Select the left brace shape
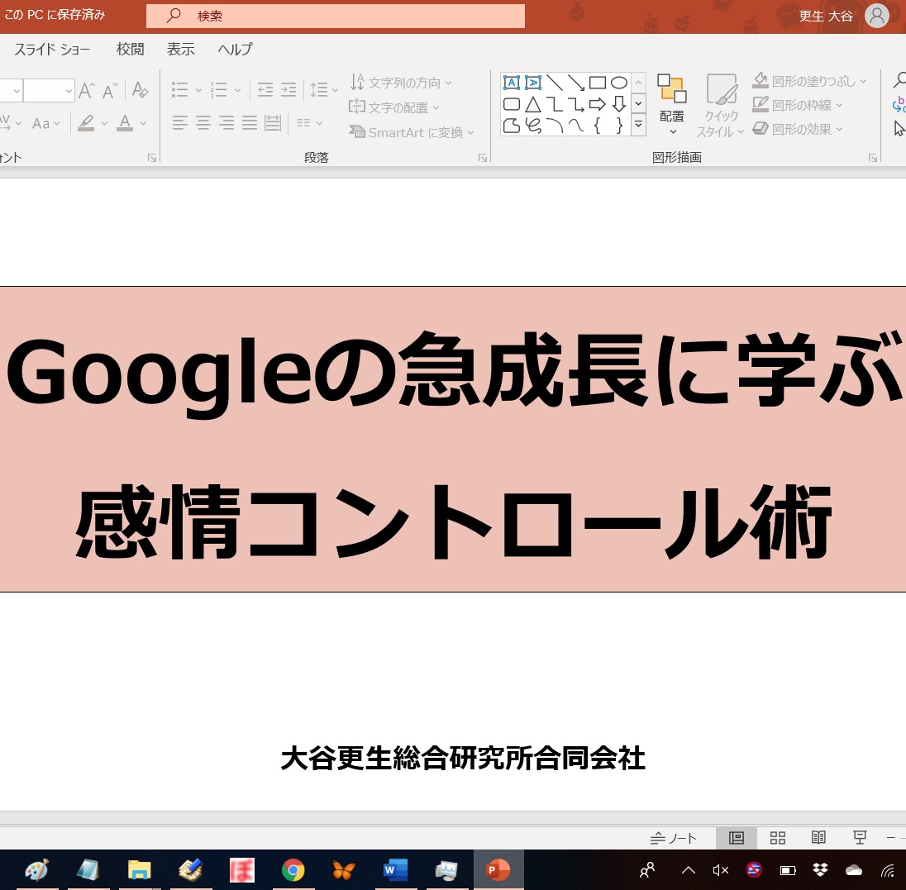906x890 pixels. 598,126
